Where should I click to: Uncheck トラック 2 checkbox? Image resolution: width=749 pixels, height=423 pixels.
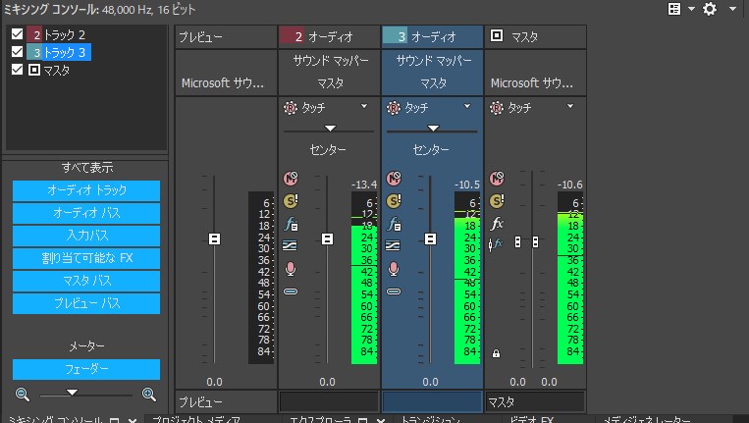coord(18,34)
